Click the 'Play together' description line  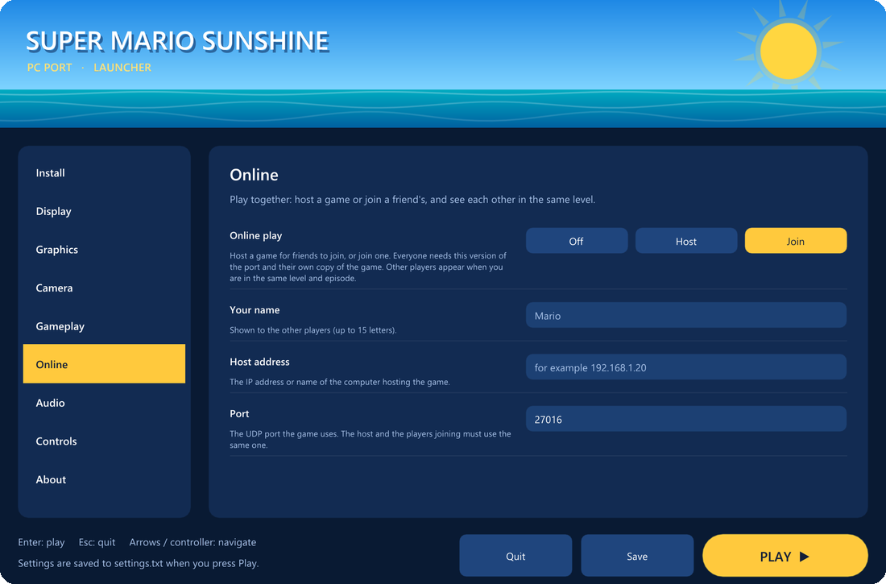412,200
